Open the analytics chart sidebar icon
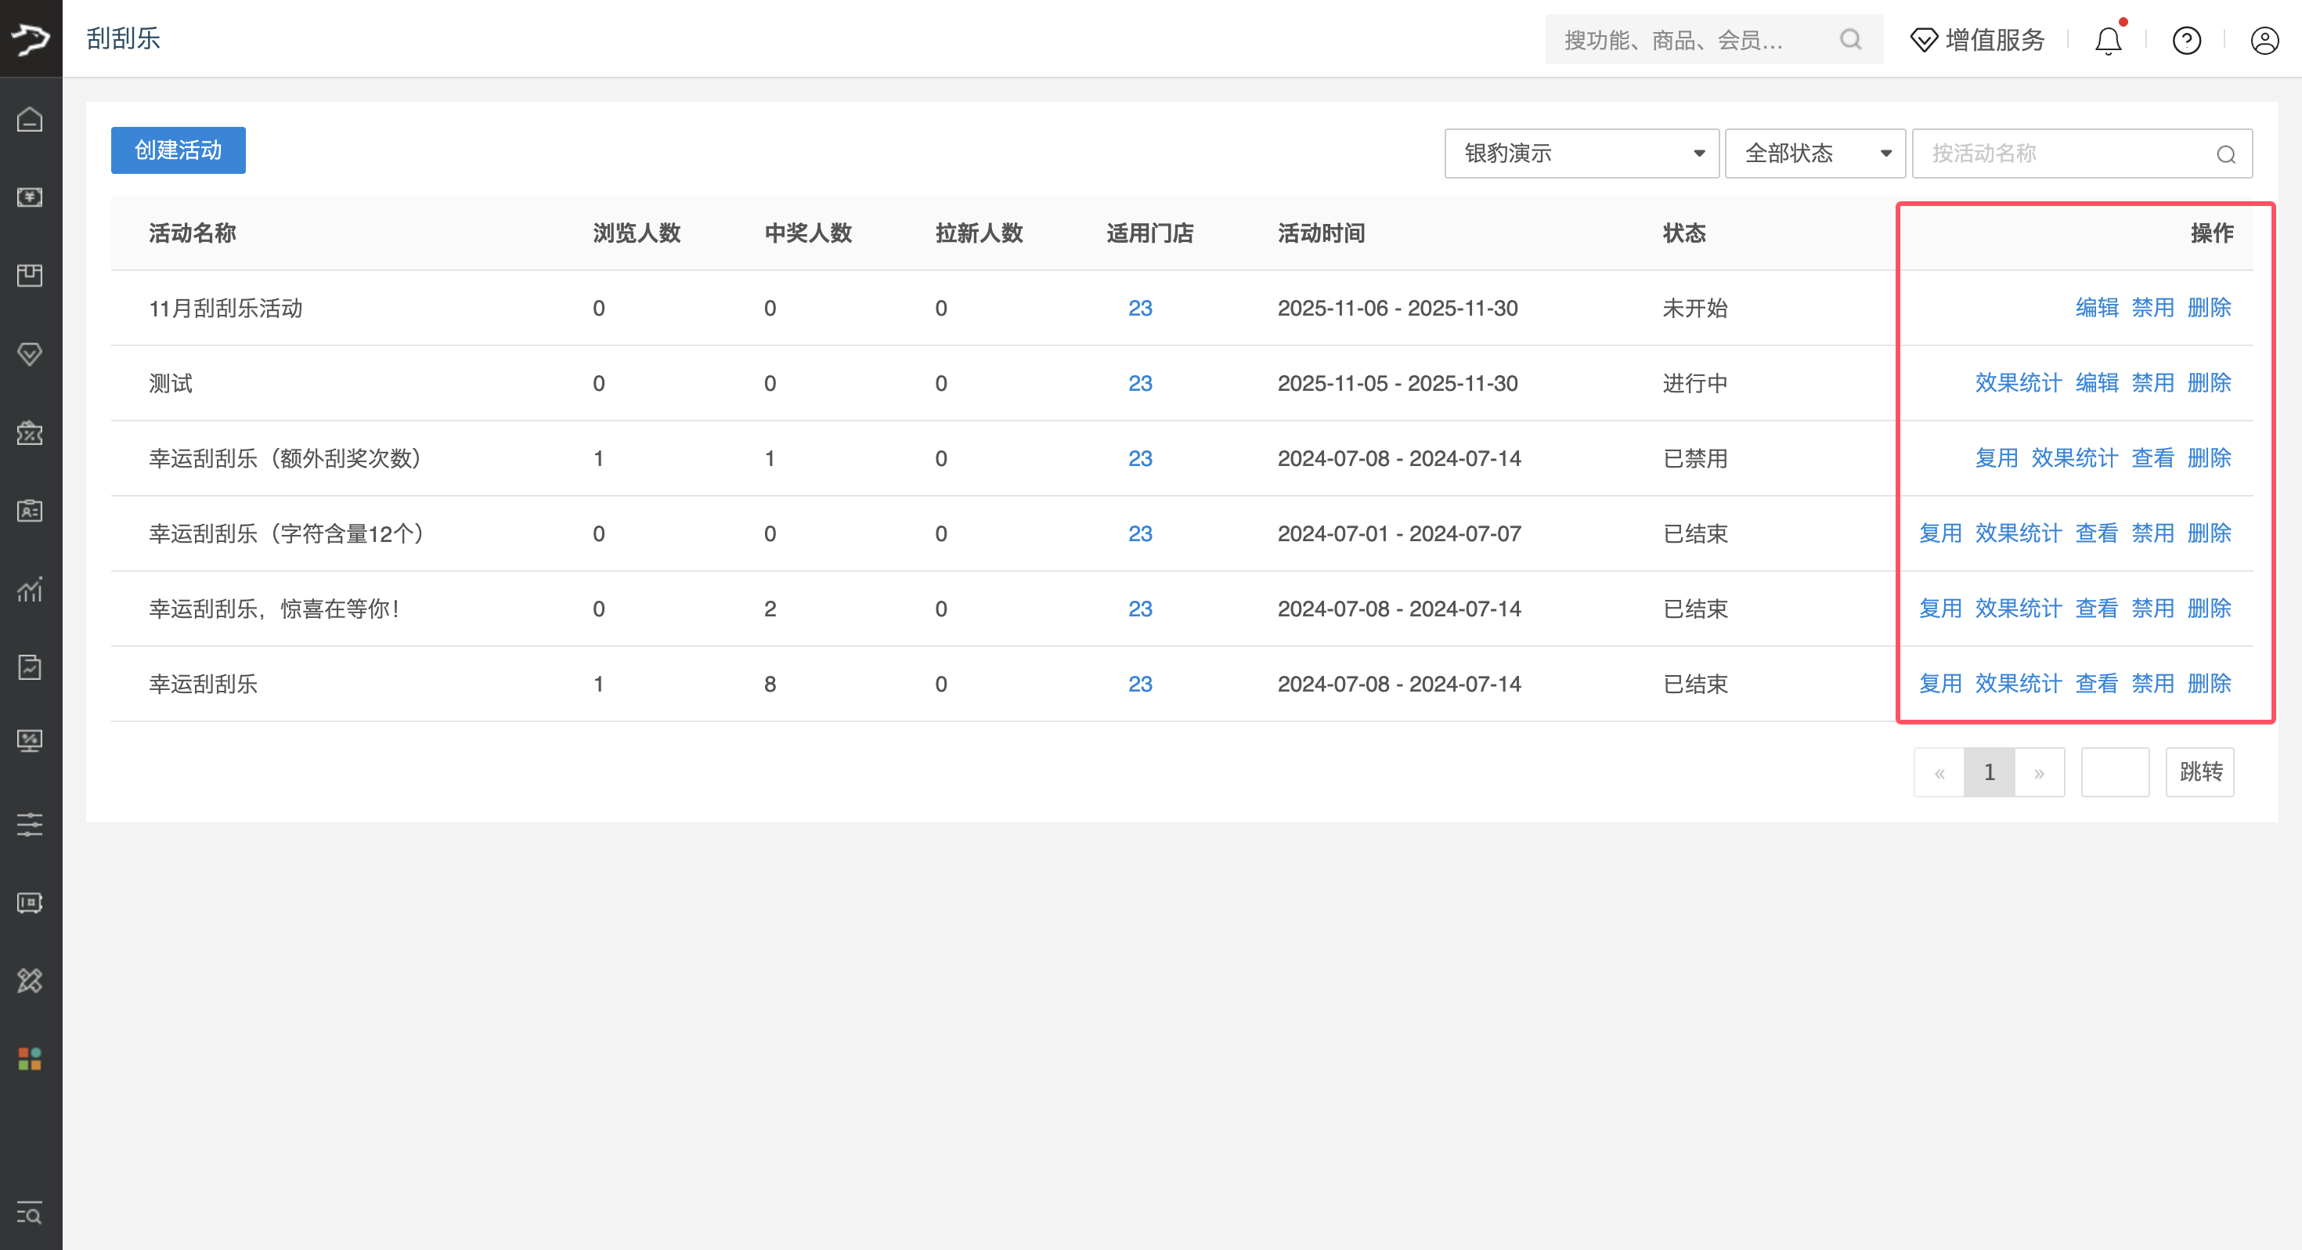 (x=30, y=589)
